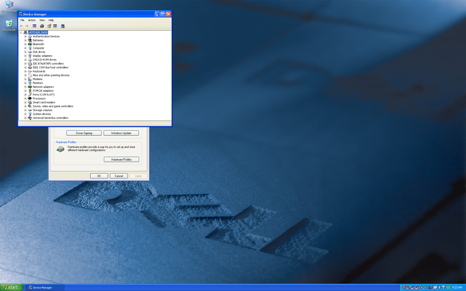Click the Scan for hardware changes icon
This screenshot has width=466, height=291.
[63, 26]
